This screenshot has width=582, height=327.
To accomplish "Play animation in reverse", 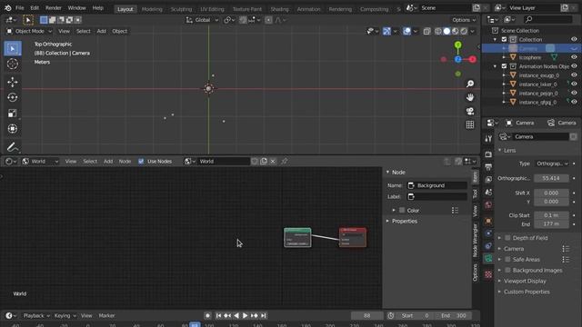I will [x=236, y=315].
